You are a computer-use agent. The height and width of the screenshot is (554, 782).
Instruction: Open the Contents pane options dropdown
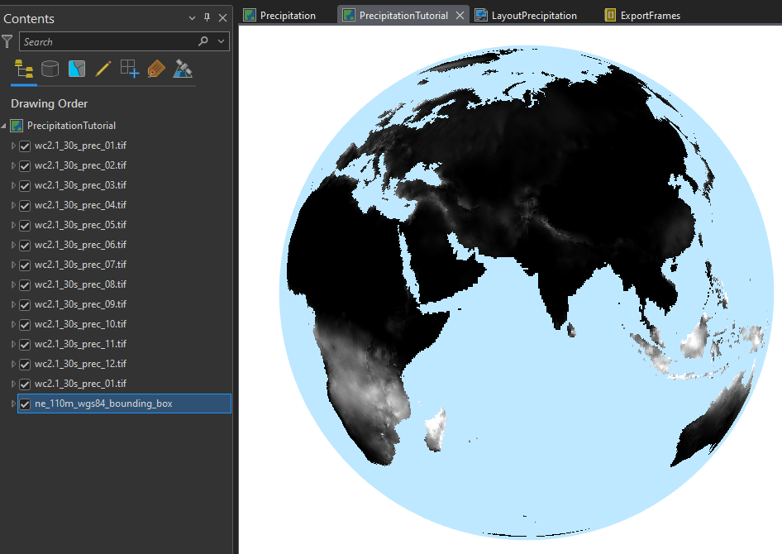pyautogui.click(x=192, y=18)
